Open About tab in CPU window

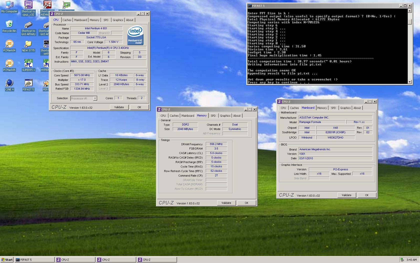(x=130, y=20)
